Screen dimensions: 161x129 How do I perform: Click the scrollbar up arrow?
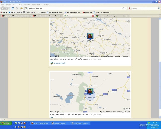(x=160, y=19)
